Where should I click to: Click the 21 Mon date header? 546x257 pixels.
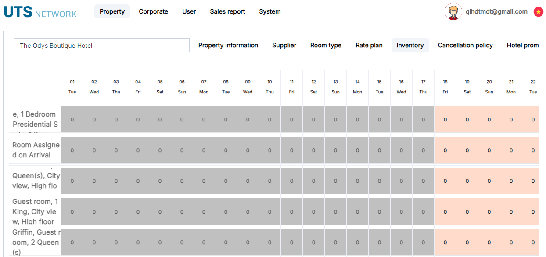click(511, 87)
